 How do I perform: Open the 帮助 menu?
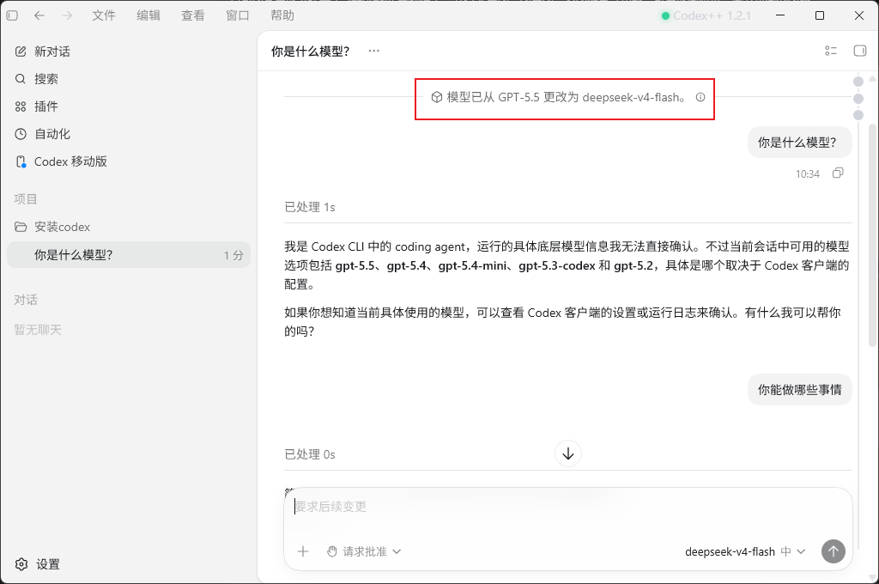[x=282, y=15]
